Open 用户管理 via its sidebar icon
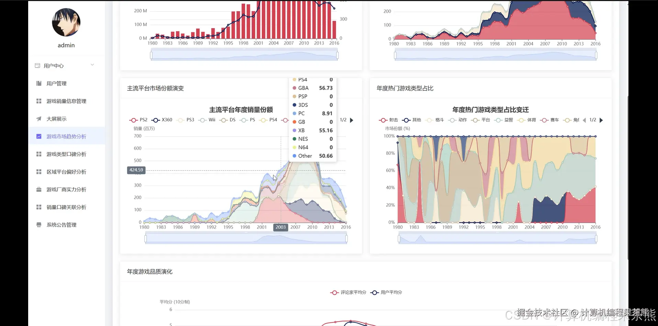The image size is (658, 326). pos(39,83)
